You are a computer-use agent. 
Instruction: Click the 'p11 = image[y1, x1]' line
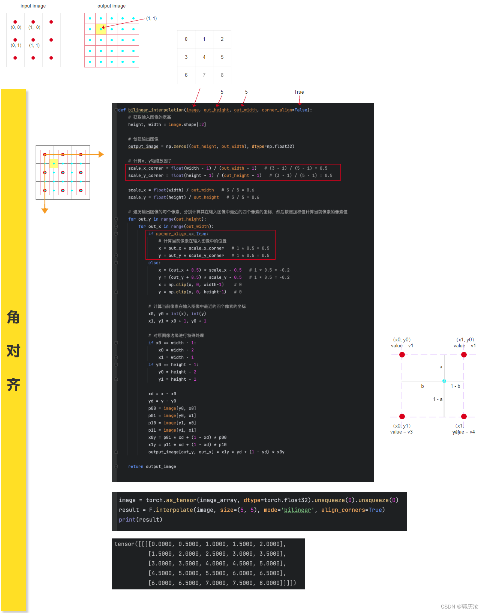172,430
